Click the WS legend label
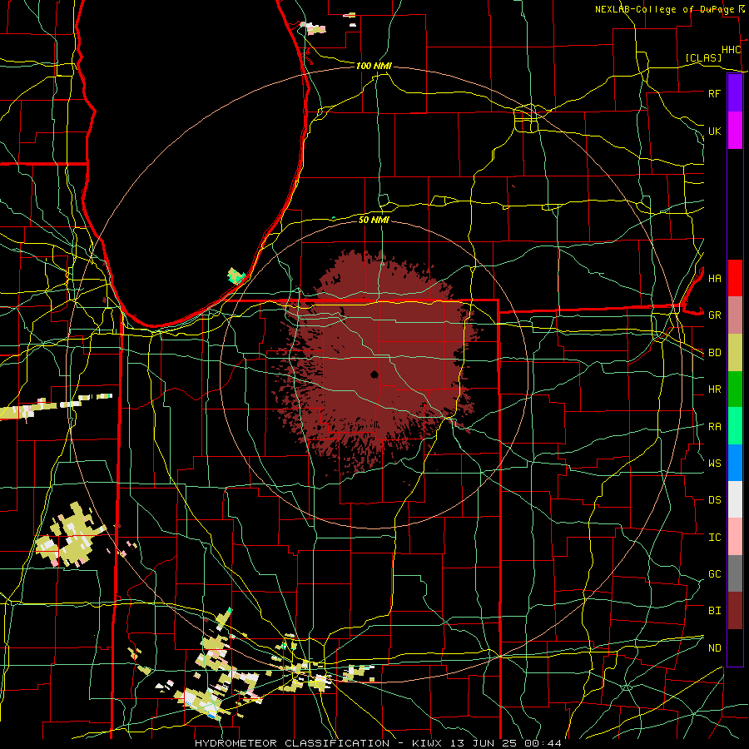Image resolution: width=749 pixels, height=749 pixels. tap(714, 463)
